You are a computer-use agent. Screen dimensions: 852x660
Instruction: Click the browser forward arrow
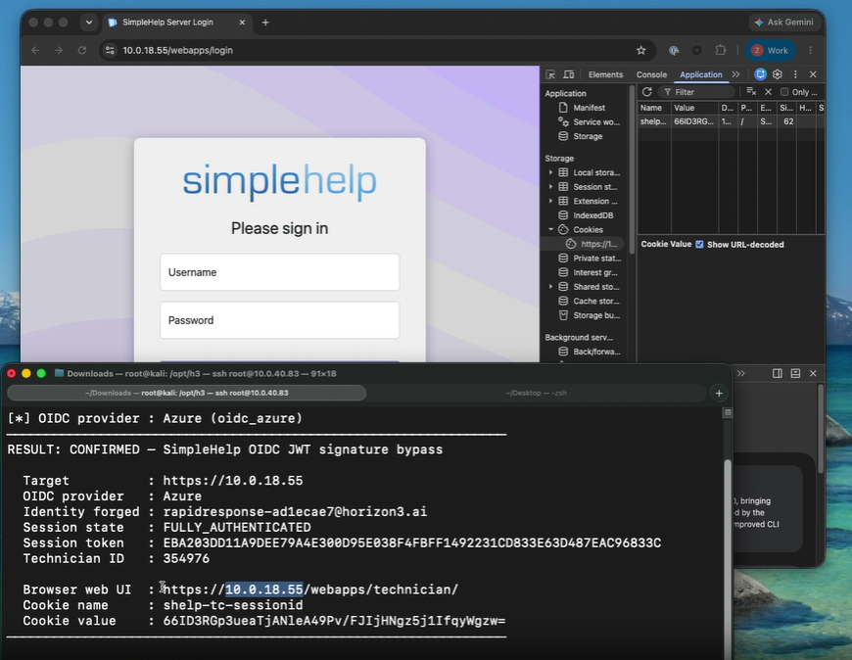[x=59, y=51]
